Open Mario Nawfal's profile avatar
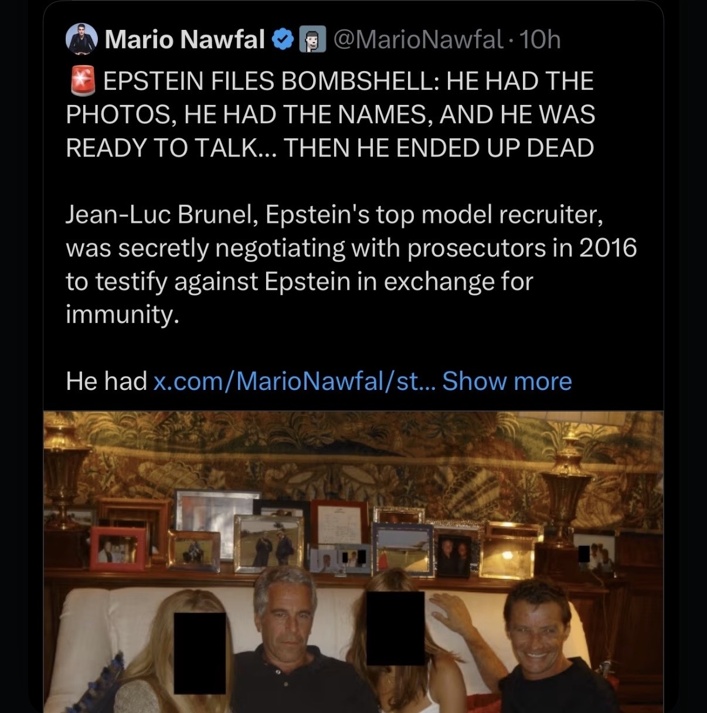The height and width of the screenshot is (713, 707). click(x=81, y=39)
